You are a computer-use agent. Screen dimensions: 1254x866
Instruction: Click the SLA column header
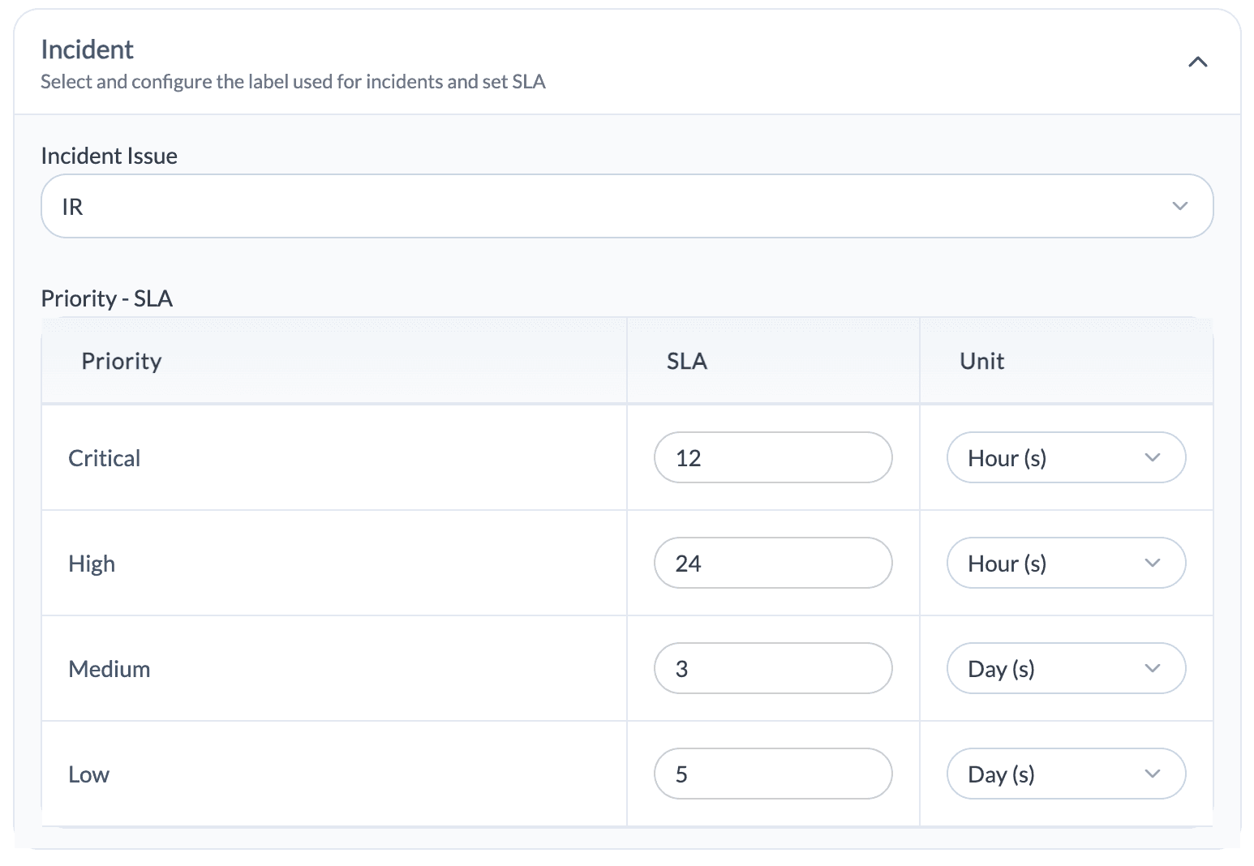(686, 362)
